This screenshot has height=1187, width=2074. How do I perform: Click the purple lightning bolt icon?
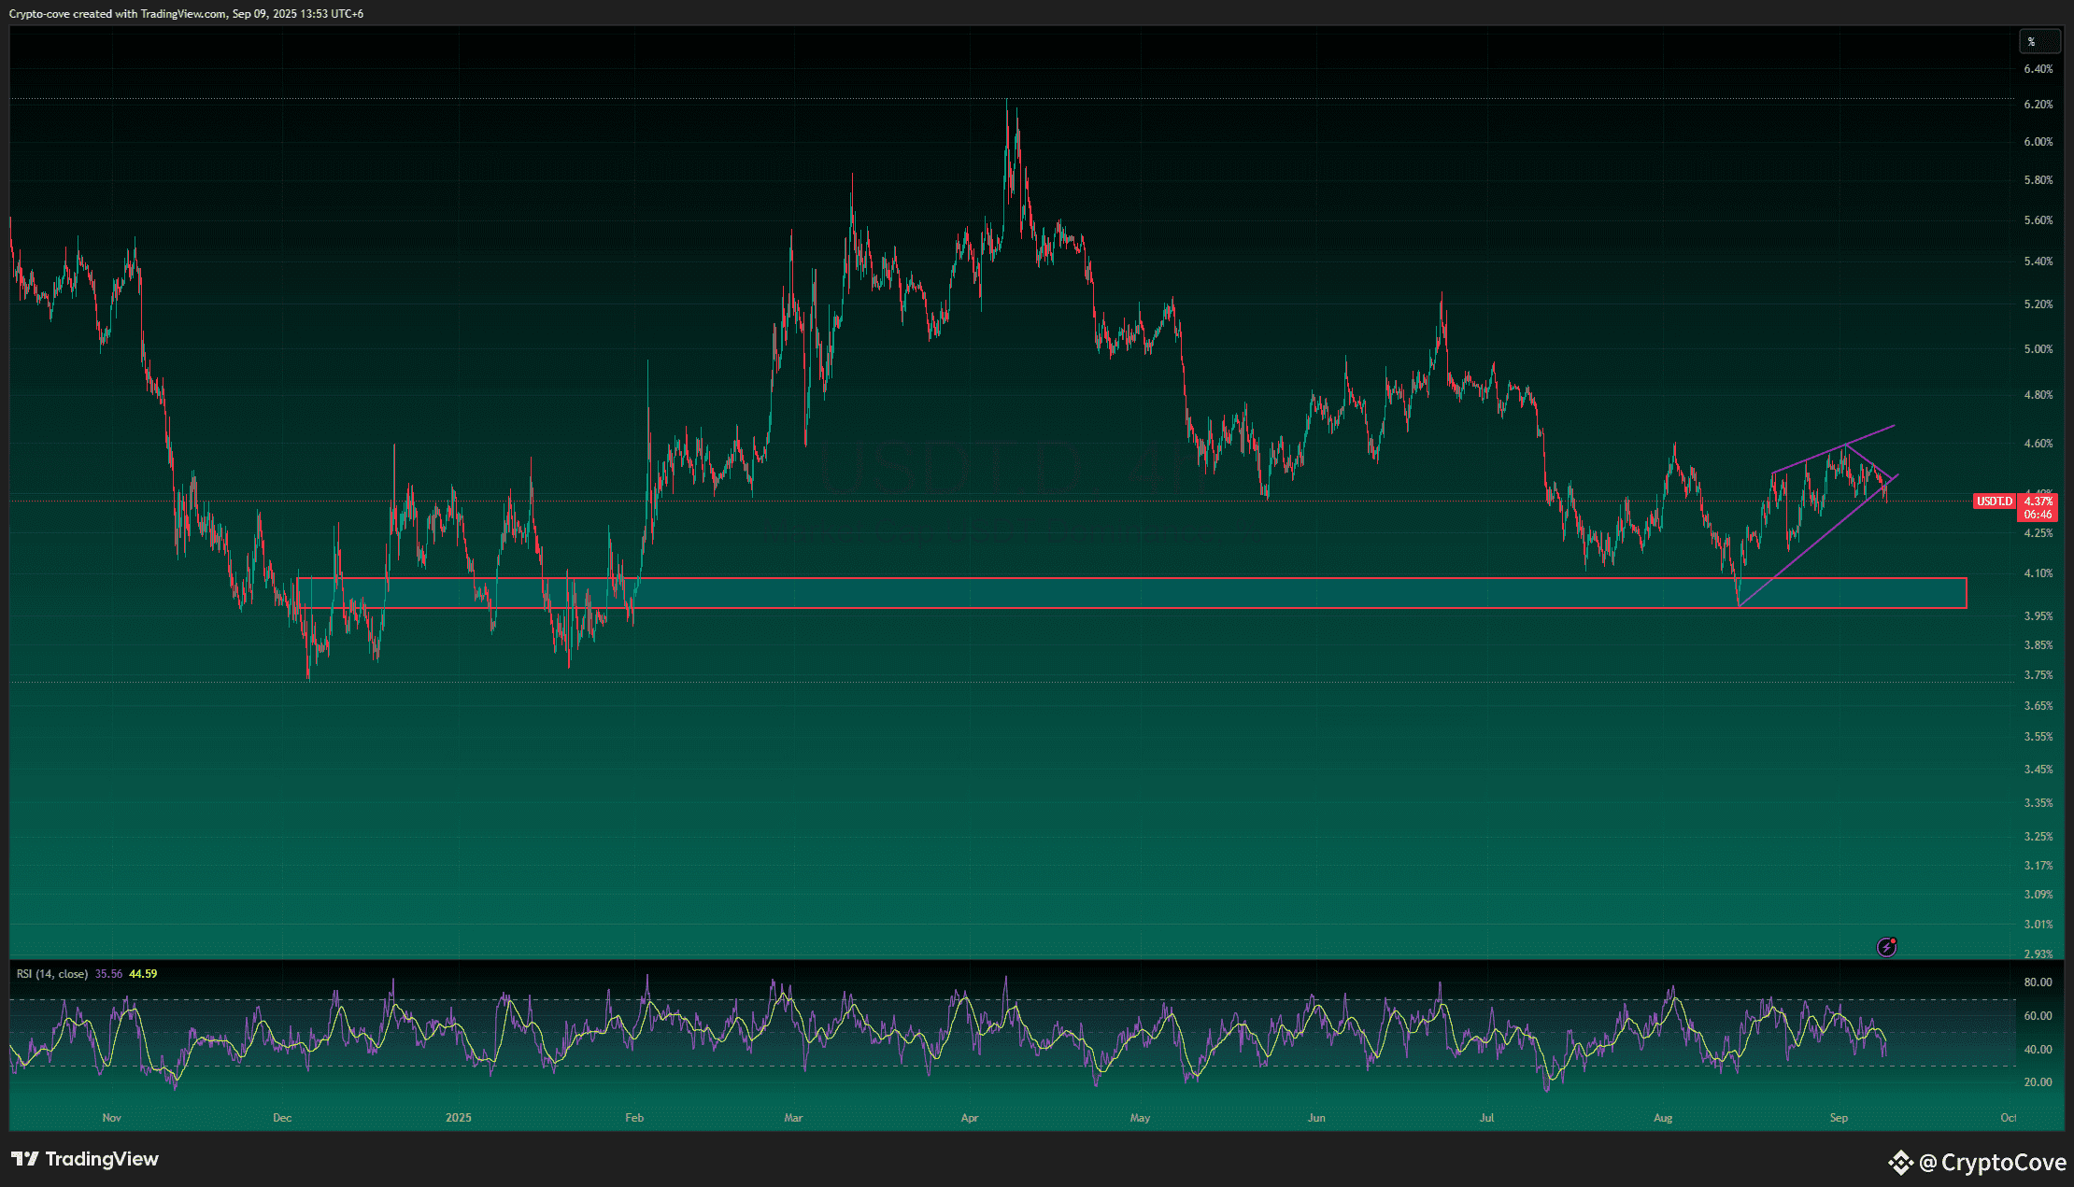[1886, 948]
